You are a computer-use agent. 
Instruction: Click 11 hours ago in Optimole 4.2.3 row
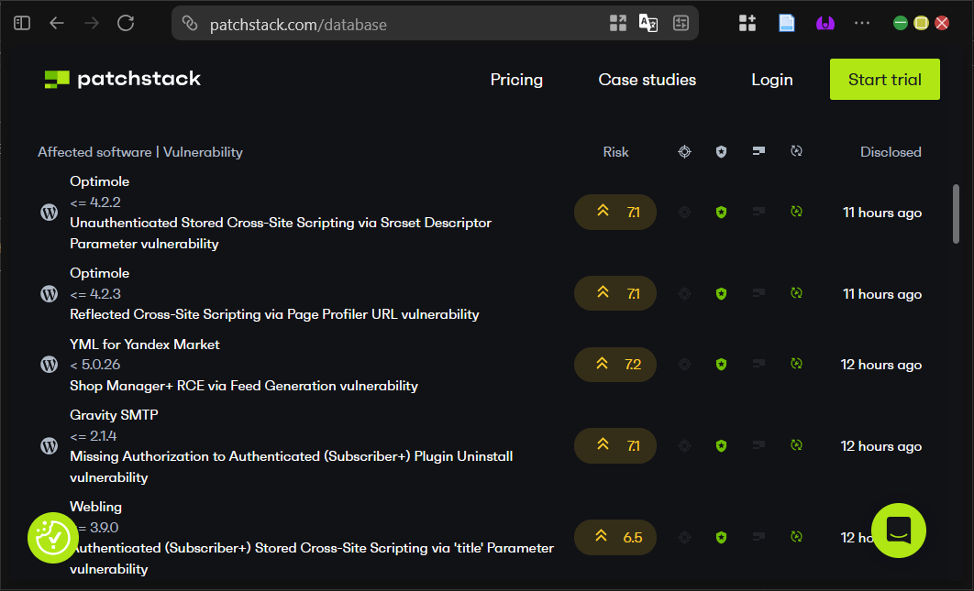[882, 294]
